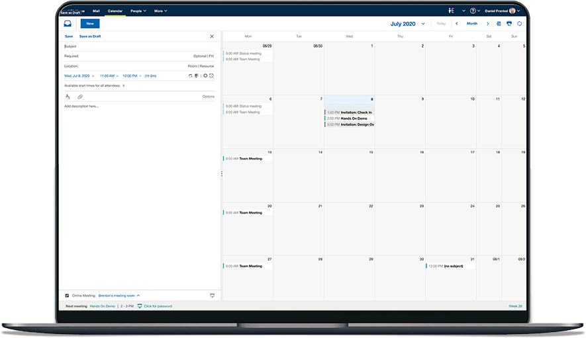Click the attachment paperclip icon
The height and width of the screenshot is (338, 586).
click(80, 97)
